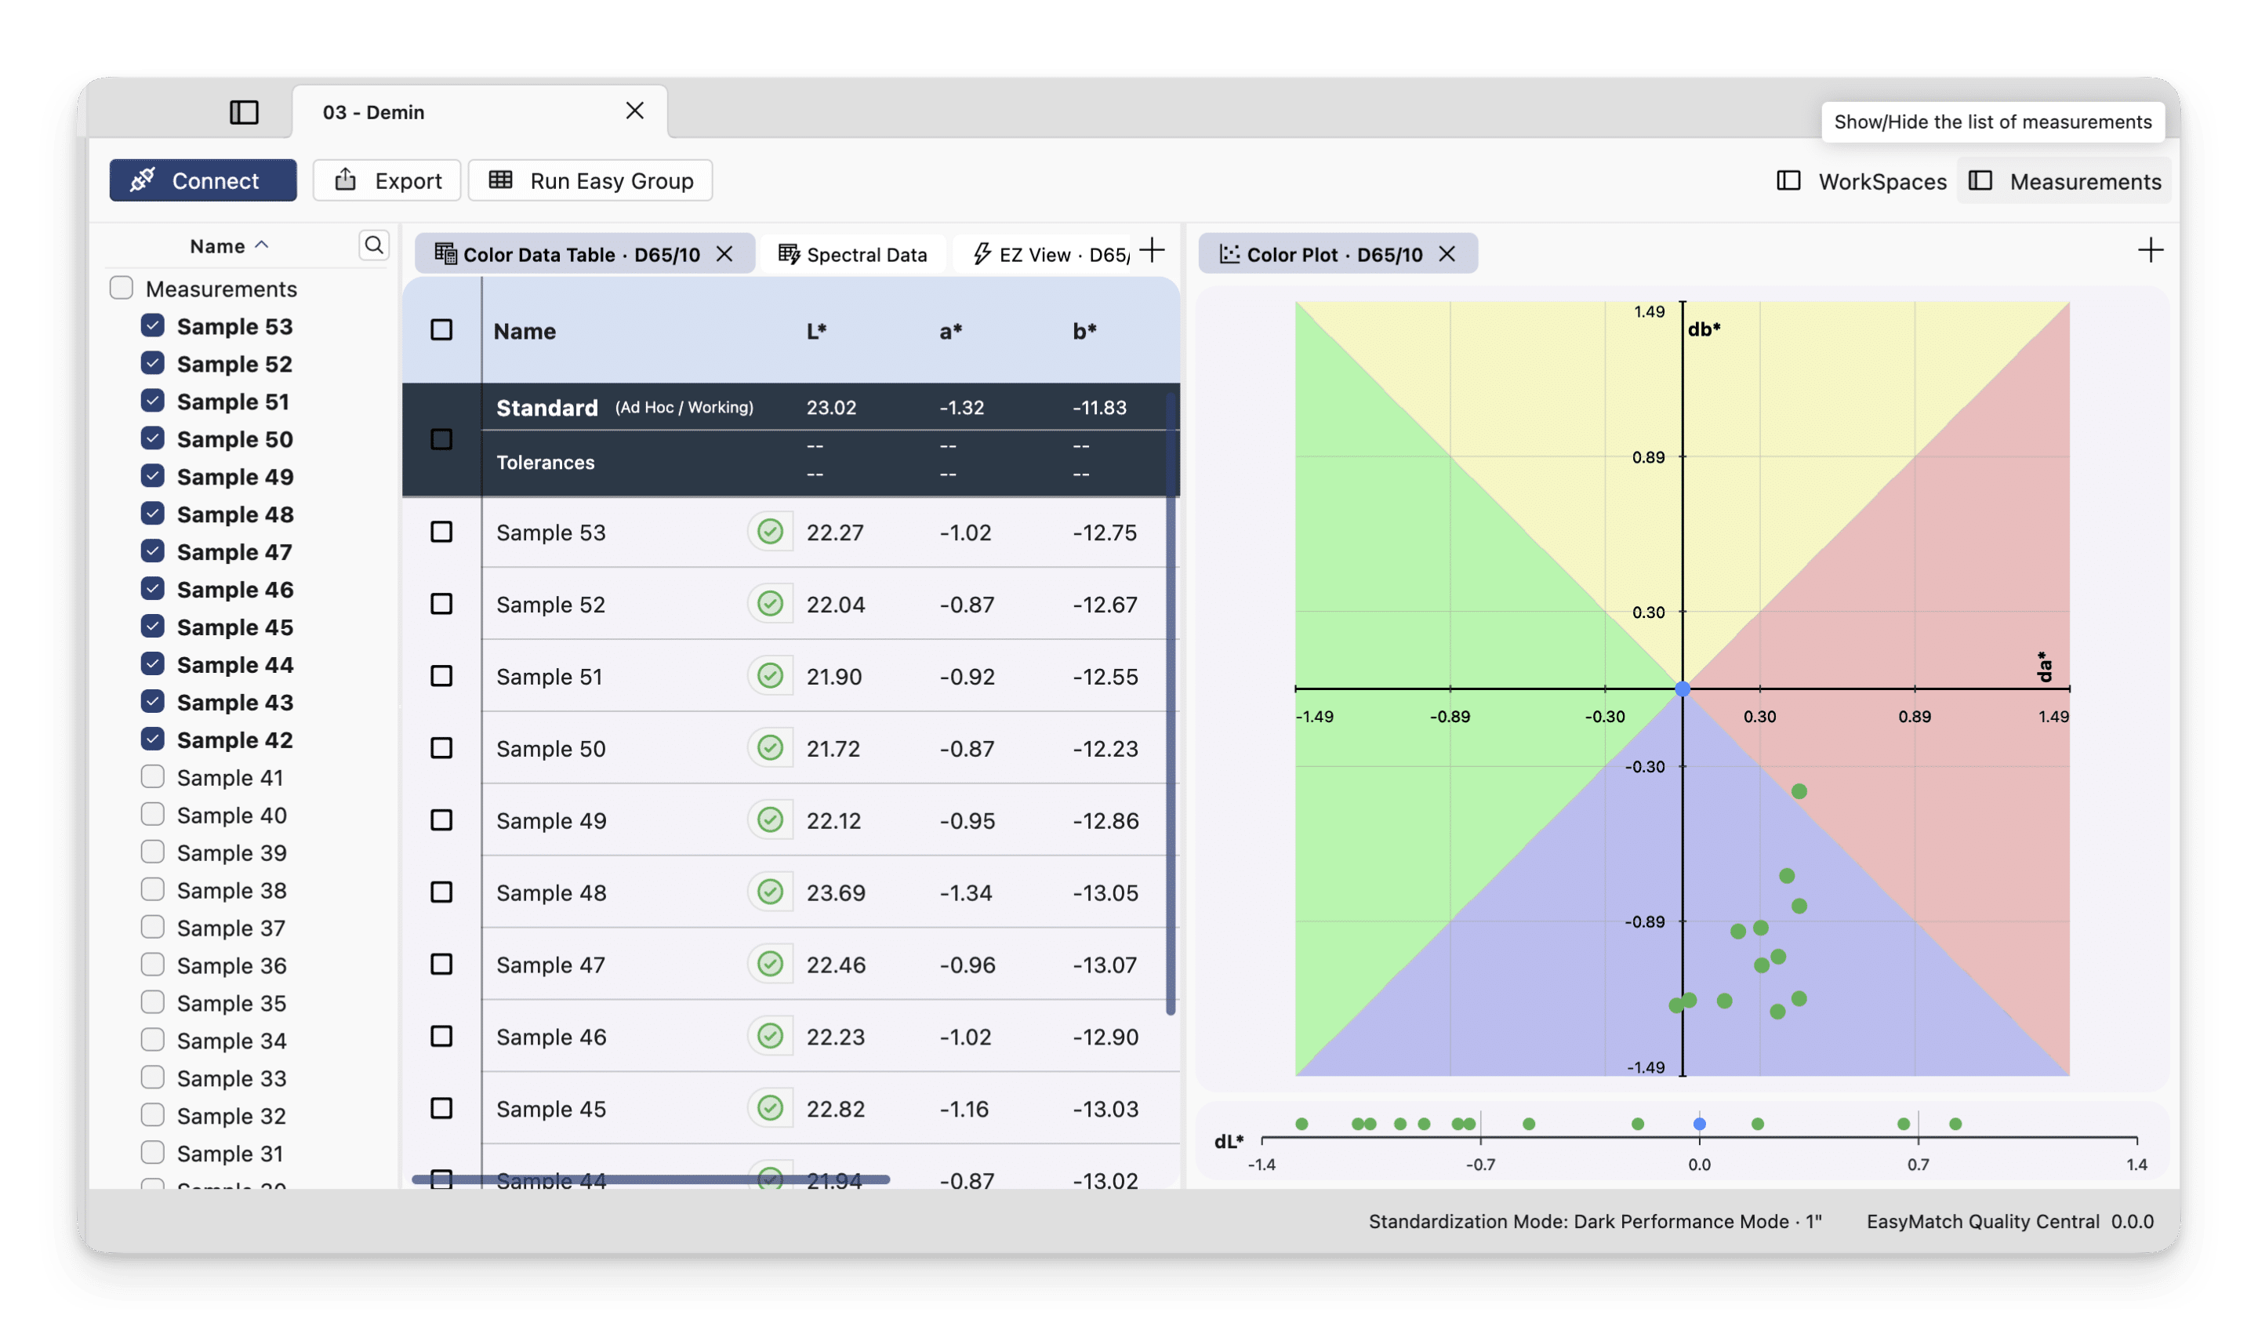Close the Color Plot D65/10 tab
Image resolution: width=2258 pixels, height=1330 pixels.
1447,255
